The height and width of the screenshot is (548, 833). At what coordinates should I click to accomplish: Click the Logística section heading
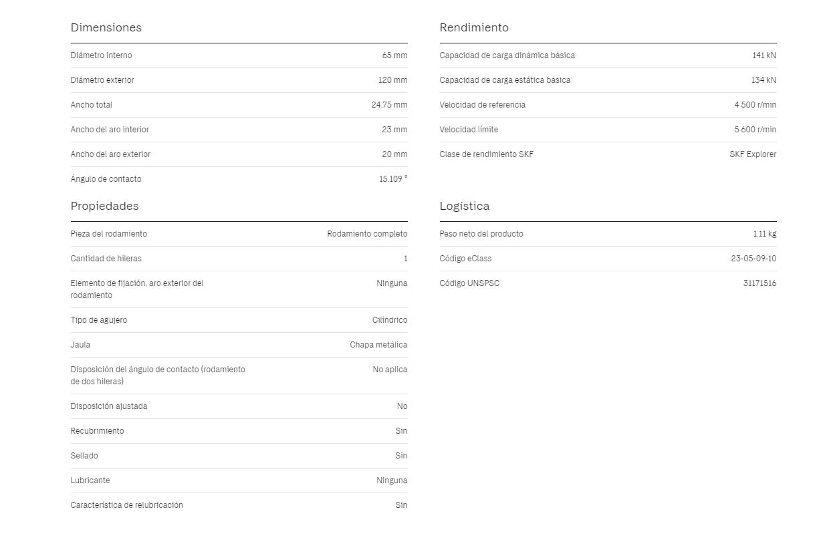(x=465, y=206)
